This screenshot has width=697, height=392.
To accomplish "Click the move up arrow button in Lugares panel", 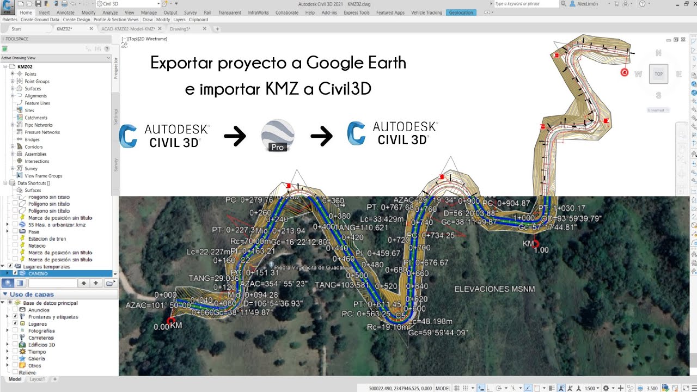I will (x=83, y=283).
